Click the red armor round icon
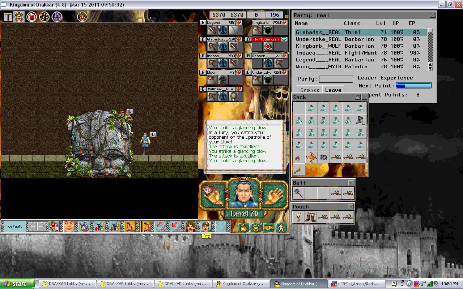This screenshot has height=289, width=463. [31, 17]
